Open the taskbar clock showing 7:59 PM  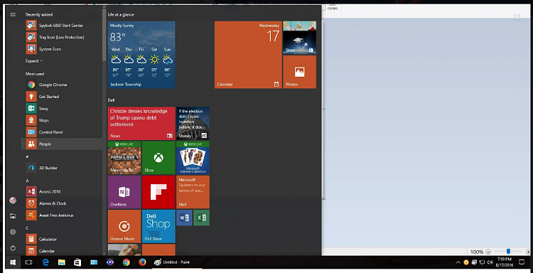coord(504,262)
